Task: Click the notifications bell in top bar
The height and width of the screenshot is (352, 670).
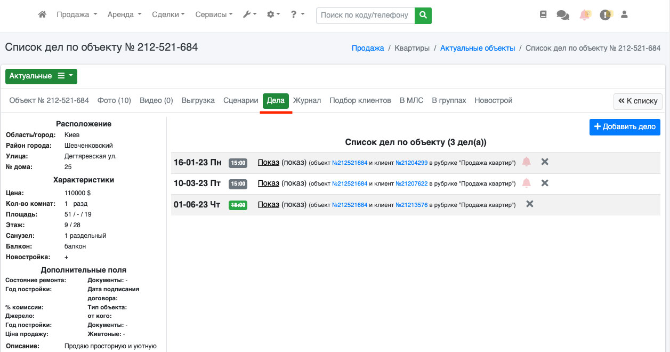Action: tap(585, 15)
